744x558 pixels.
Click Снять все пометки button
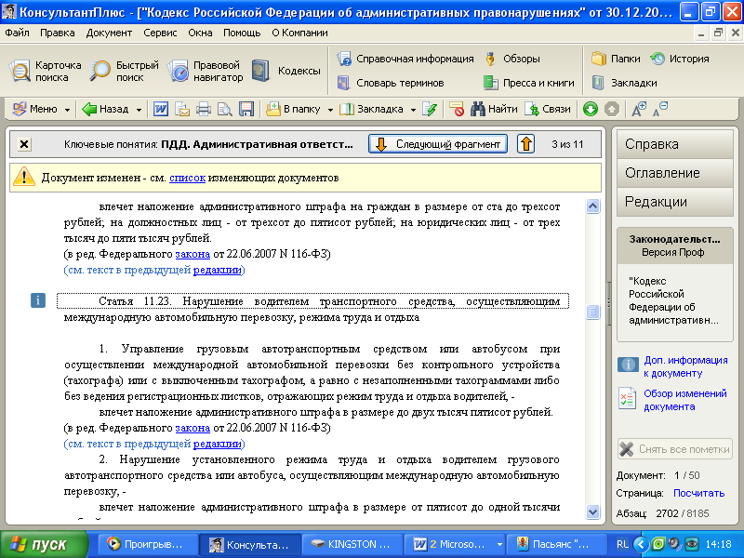(675, 449)
